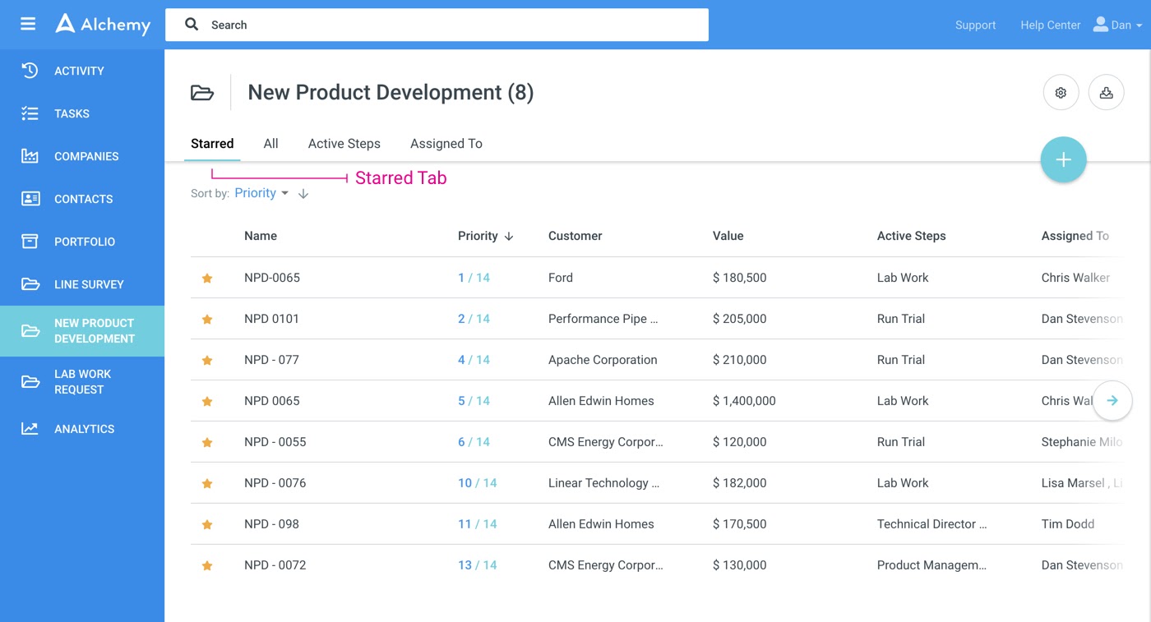
Task: Click the Product Managem… step cell
Action: point(931,565)
